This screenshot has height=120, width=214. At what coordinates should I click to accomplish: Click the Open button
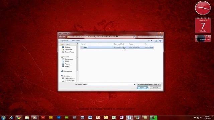(142, 88)
